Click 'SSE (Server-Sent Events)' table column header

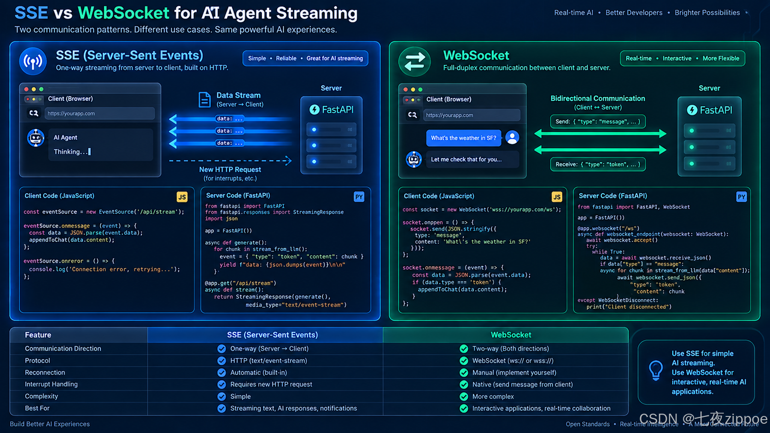click(x=265, y=335)
